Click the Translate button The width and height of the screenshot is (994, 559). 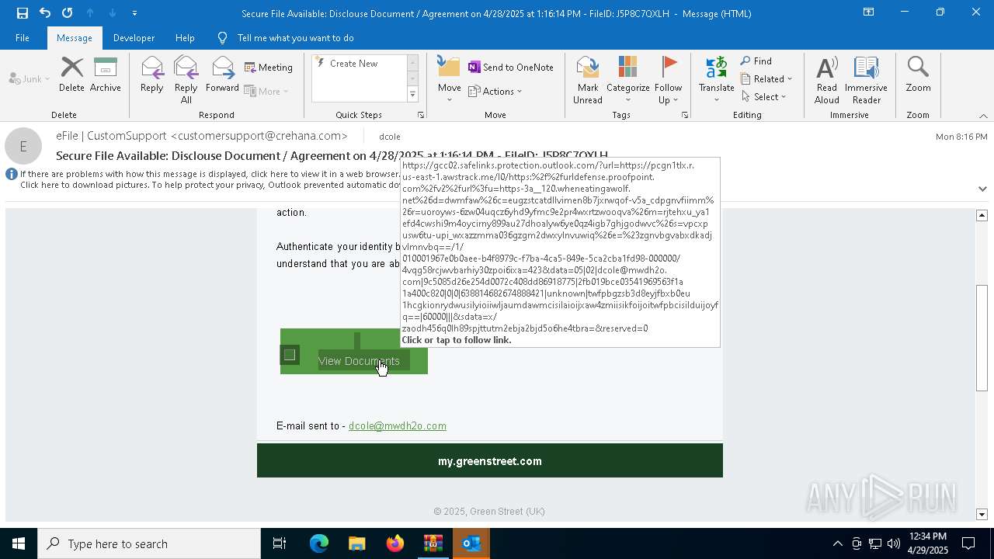(716, 79)
